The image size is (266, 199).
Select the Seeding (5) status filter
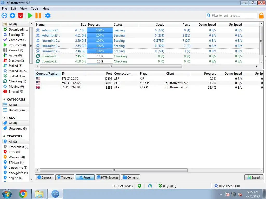tap(16, 35)
